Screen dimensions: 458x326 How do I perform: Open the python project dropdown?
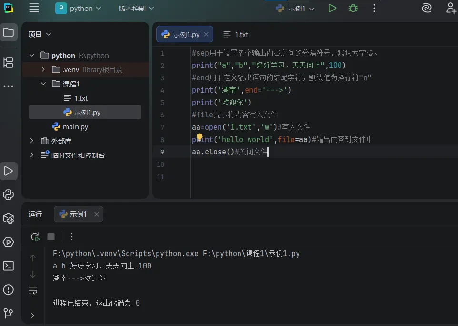click(x=78, y=9)
